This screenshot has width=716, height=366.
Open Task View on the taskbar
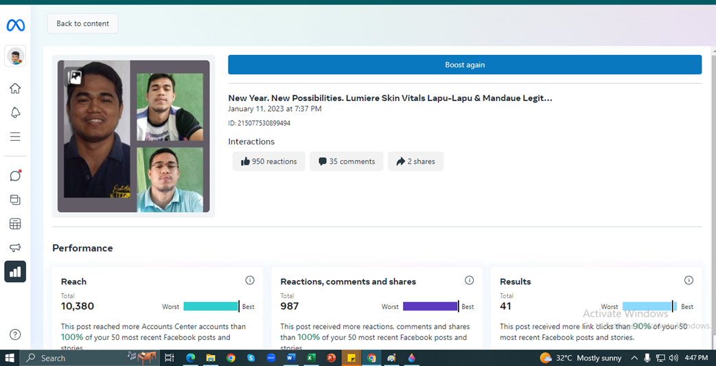tap(170, 358)
